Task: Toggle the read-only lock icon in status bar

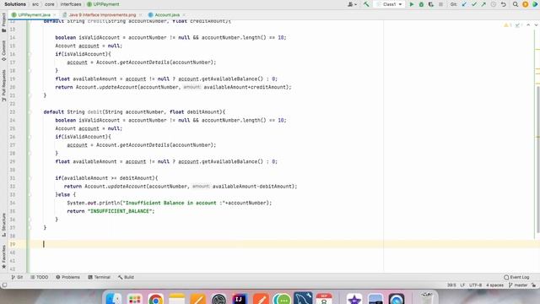Action: 534,285
